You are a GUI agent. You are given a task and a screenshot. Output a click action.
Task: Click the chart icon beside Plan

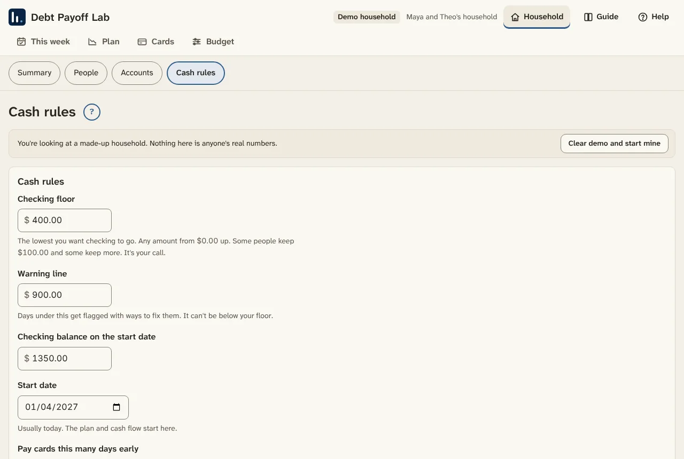point(92,42)
